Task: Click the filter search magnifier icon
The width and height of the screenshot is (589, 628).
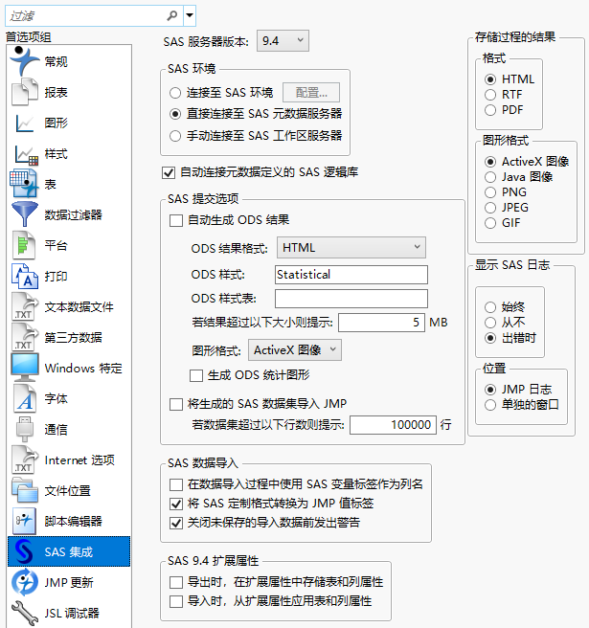Action: 171,15
